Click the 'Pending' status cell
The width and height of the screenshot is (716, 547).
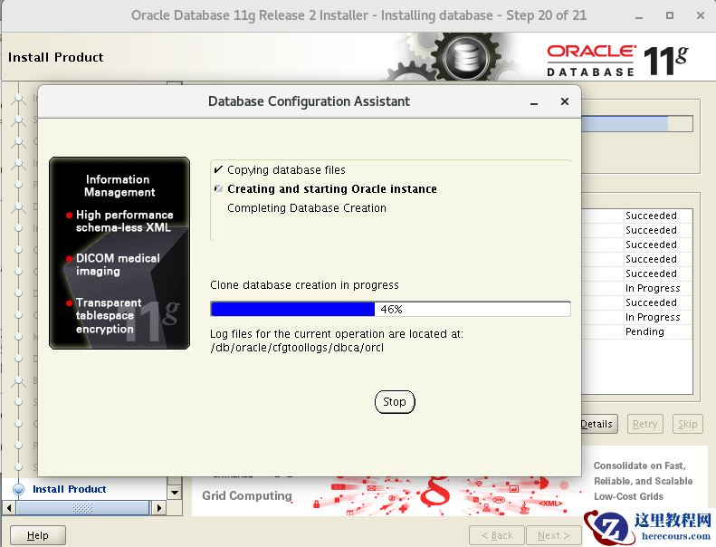[x=658, y=331]
